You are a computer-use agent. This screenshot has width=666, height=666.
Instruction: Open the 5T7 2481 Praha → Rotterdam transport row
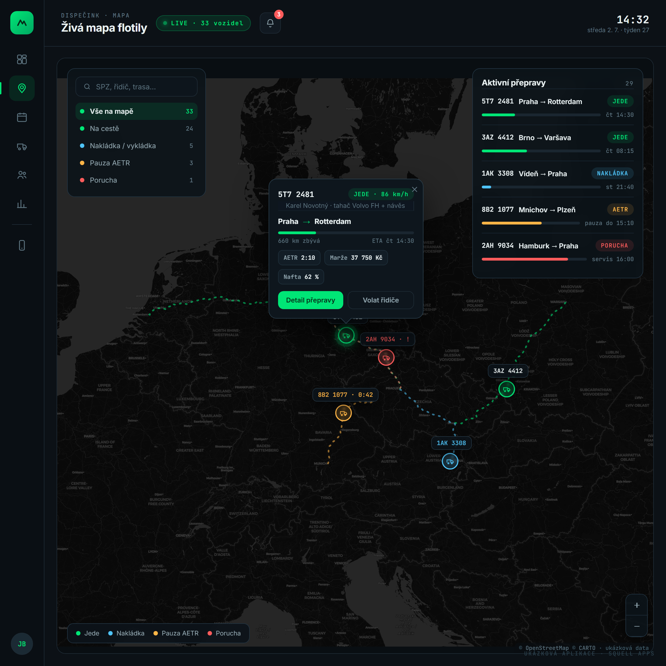coord(557,107)
